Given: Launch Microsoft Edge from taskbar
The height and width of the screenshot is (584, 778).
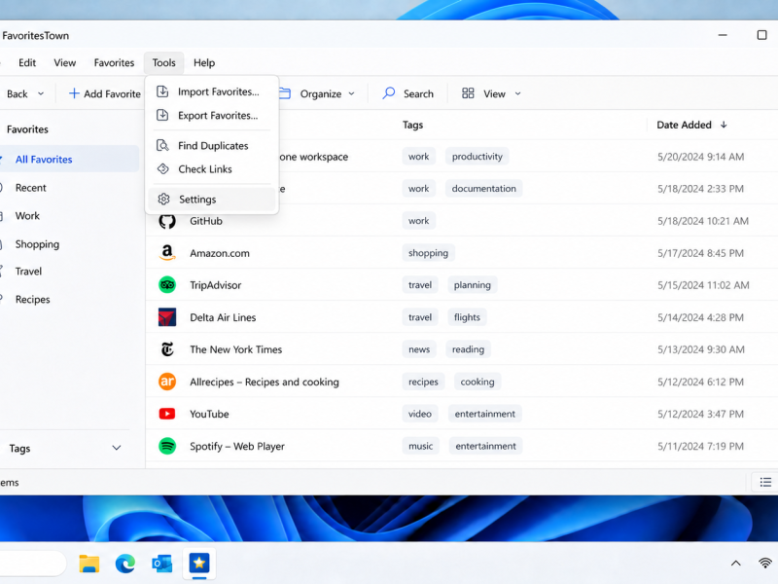Looking at the screenshot, I should pyautogui.click(x=125, y=564).
